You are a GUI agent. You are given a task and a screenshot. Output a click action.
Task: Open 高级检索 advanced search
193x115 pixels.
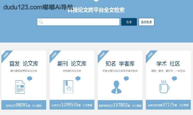point(146,22)
